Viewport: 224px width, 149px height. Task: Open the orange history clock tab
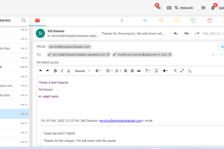[x=161, y=20]
